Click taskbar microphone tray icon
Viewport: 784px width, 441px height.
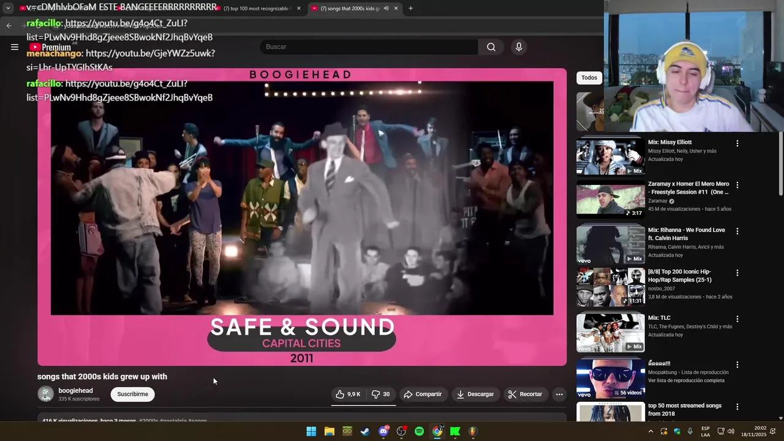[690, 431]
